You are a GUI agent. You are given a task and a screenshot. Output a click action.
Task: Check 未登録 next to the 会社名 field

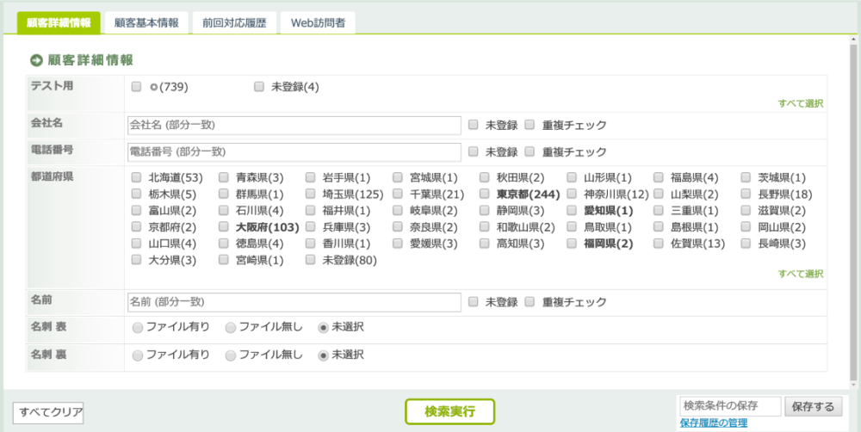click(474, 125)
